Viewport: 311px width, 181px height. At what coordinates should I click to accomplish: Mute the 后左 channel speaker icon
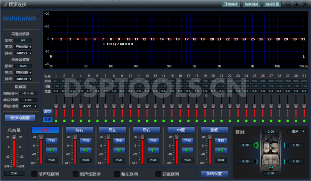[119, 150]
